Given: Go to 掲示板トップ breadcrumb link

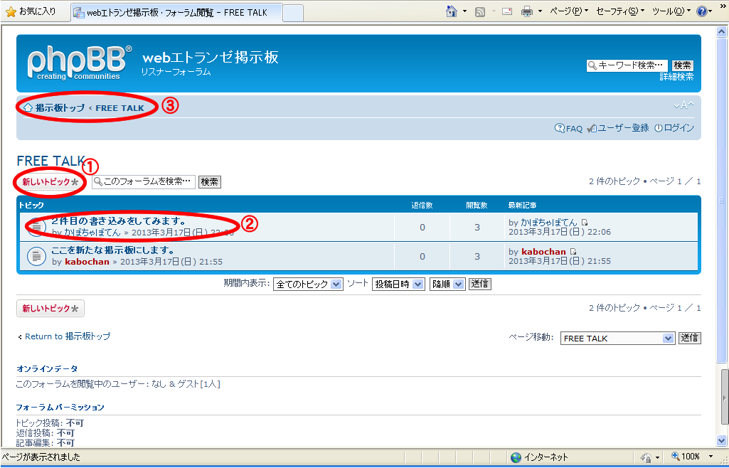Looking at the screenshot, I should click(x=60, y=108).
